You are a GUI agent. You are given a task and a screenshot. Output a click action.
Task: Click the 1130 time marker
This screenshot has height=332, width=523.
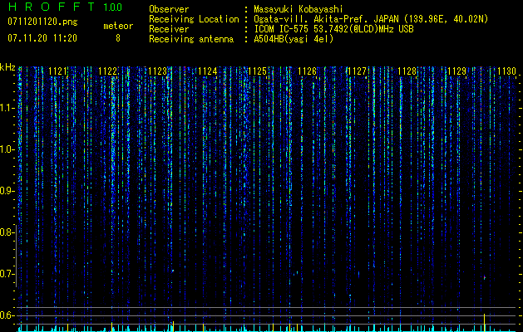pos(506,71)
